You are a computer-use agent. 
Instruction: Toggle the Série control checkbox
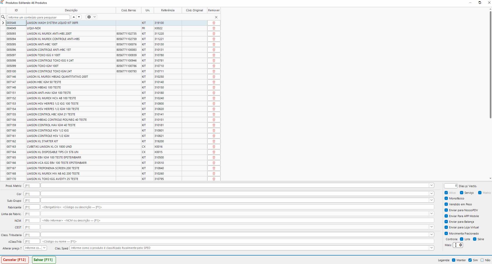click(x=475, y=239)
